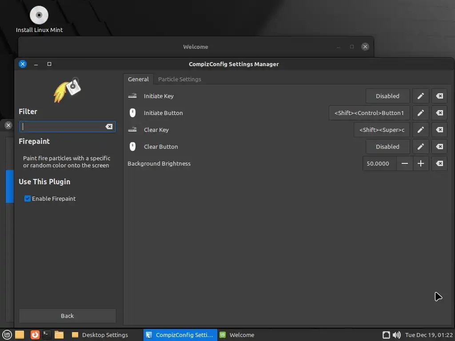Clear the Filter text field
The height and width of the screenshot is (341, 455).
pos(109,127)
